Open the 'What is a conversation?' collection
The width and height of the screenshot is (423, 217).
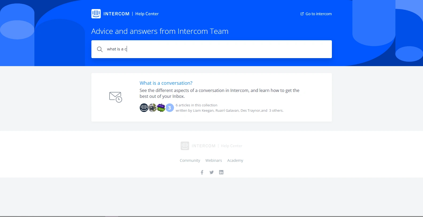pyautogui.click(x=166, y=83)
